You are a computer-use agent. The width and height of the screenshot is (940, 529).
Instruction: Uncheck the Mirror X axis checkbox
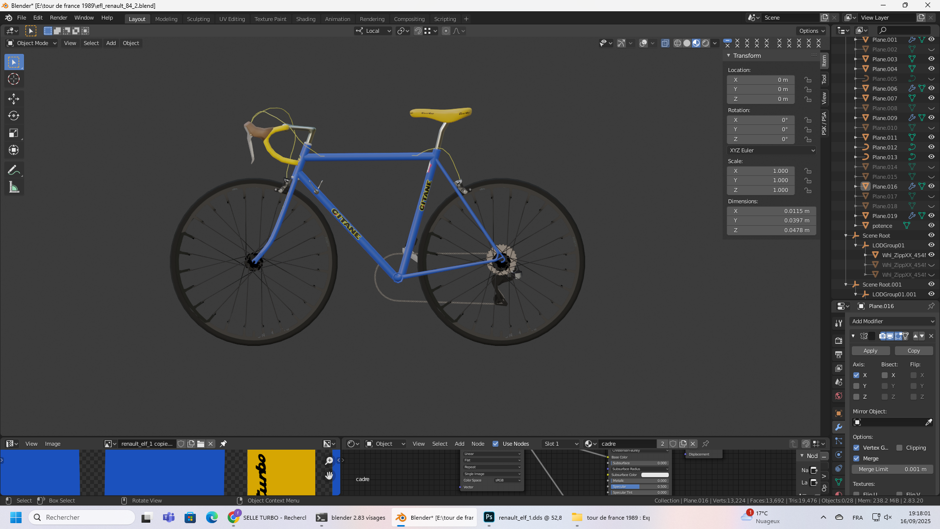(x=856, y=375)
